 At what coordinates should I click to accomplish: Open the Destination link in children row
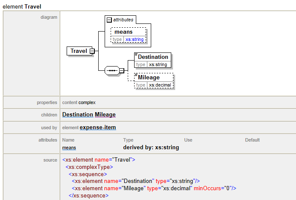coord(77,115)
